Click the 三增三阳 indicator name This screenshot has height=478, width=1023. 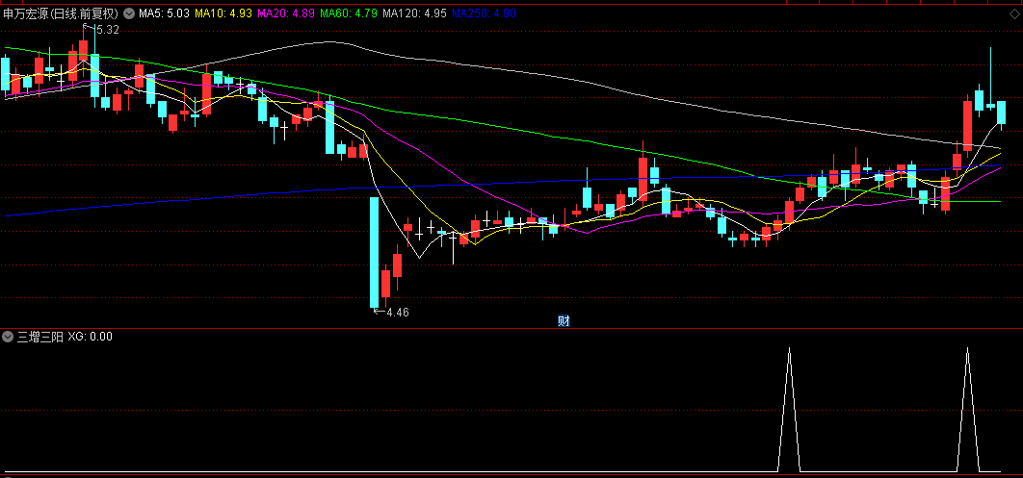(39, 337)
